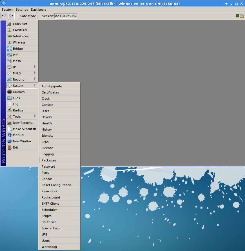The width and height of the screenshot is (245, 251).
Task: Open Resources from System submenu
Action: (59, 191)
